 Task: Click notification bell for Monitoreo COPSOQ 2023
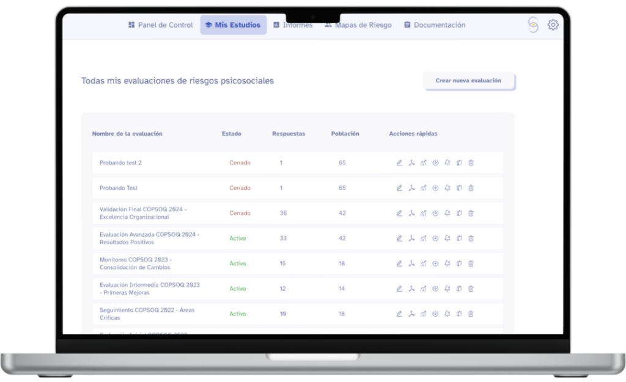(x=447, y=264)
